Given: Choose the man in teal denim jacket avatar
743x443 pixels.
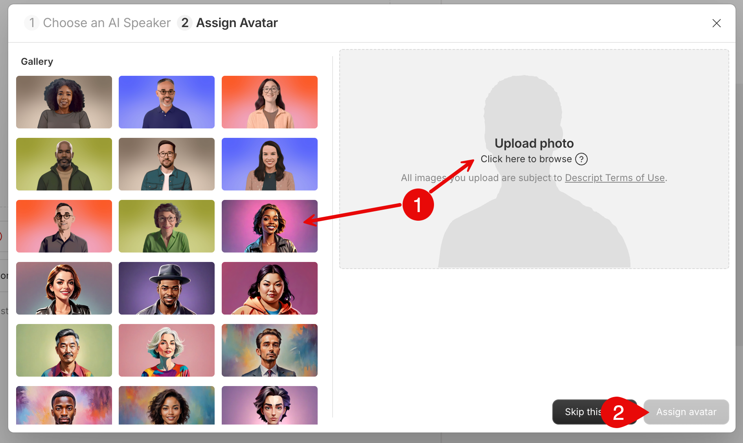Looking at the screenshot, I should pos(167,164).
